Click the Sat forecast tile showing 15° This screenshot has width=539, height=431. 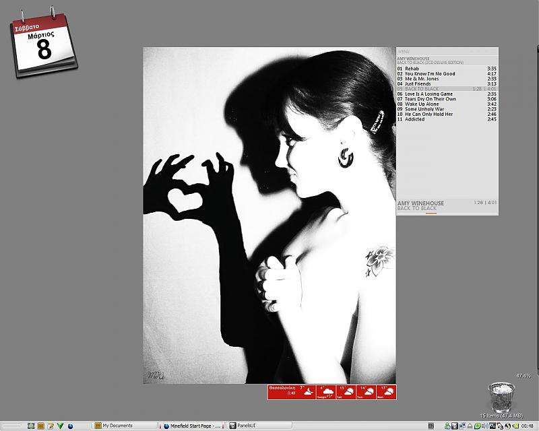(346, 392)
